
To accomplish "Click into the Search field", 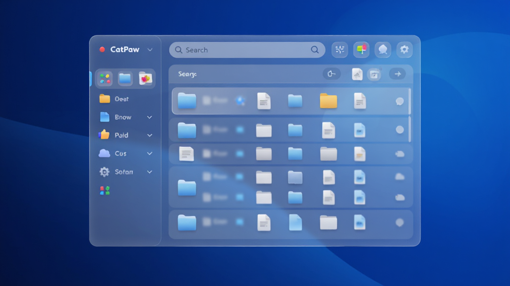I will pos(247,50).
